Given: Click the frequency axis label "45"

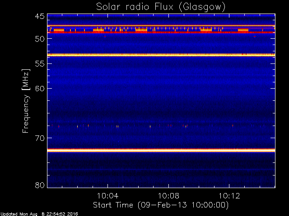Looking at the screenshot, I should click(40, 17).
